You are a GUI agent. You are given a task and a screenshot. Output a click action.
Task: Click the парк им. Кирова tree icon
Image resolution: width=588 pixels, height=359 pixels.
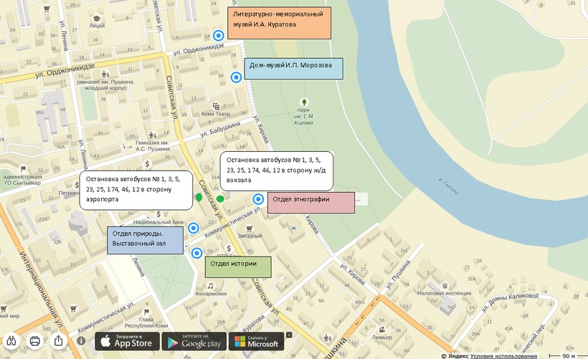304,102
